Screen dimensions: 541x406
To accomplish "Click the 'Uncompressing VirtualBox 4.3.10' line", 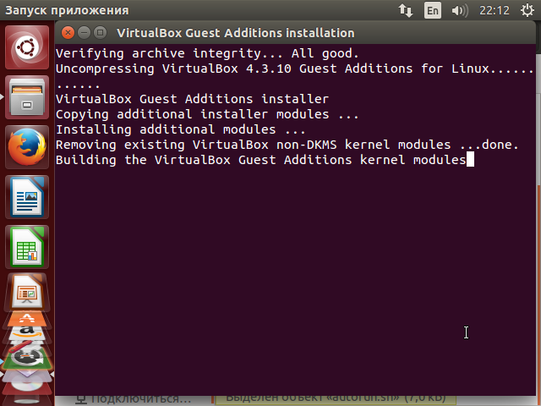I will point(295,69).
